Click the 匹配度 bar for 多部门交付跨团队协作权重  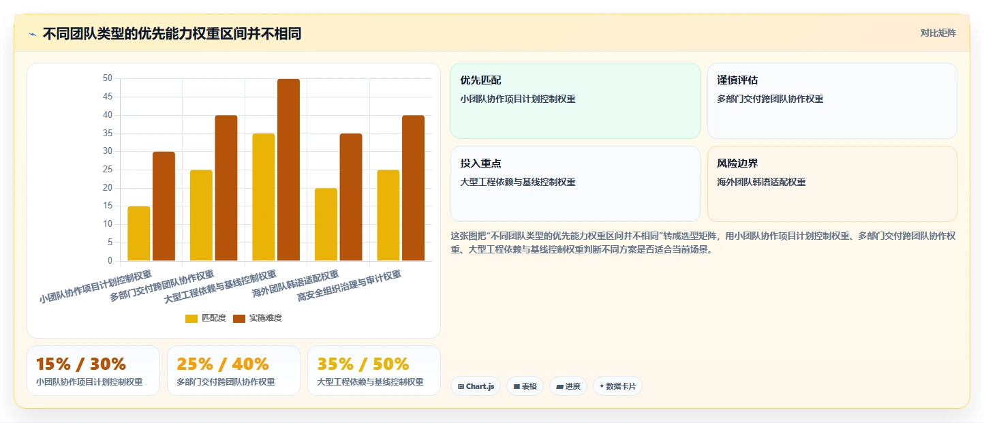(x=201, y=215)
